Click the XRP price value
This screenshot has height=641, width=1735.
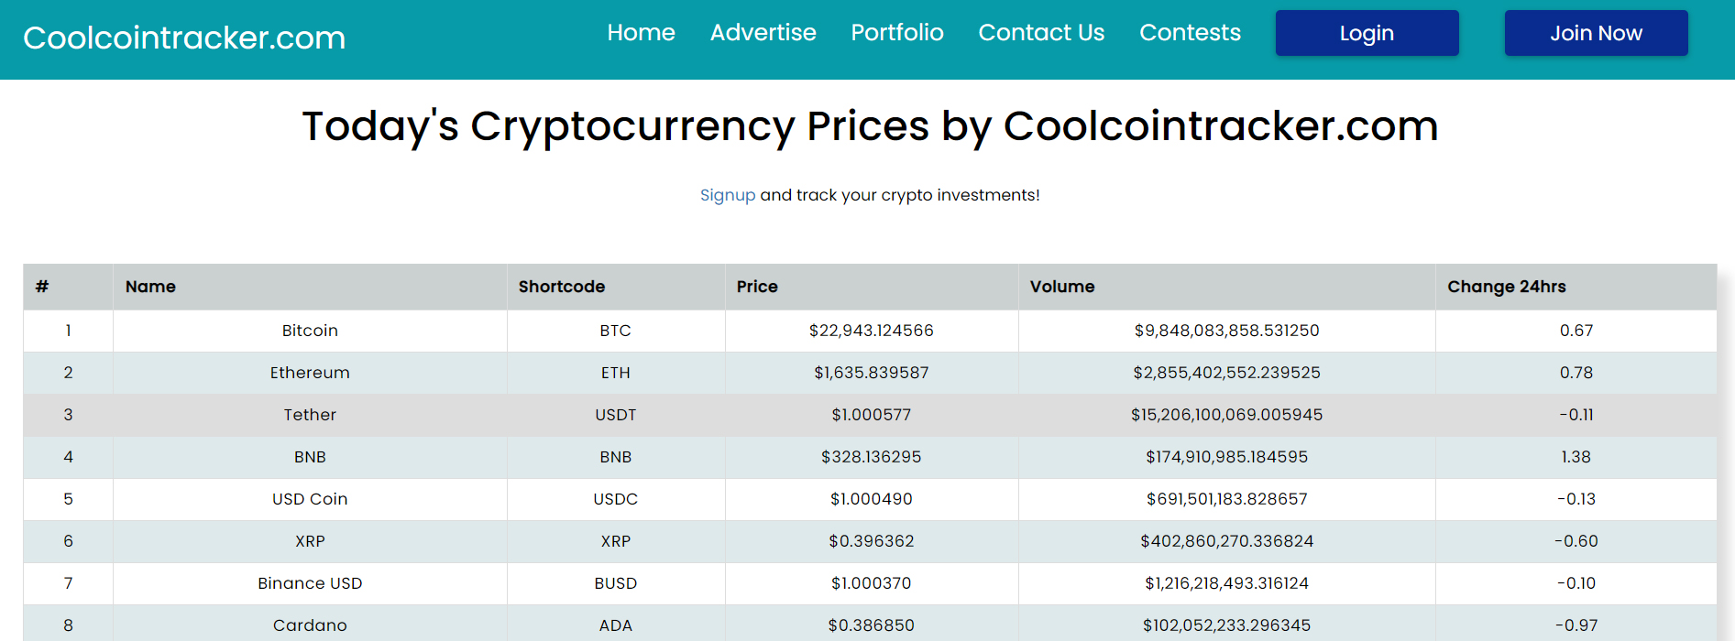click(871, 541)
